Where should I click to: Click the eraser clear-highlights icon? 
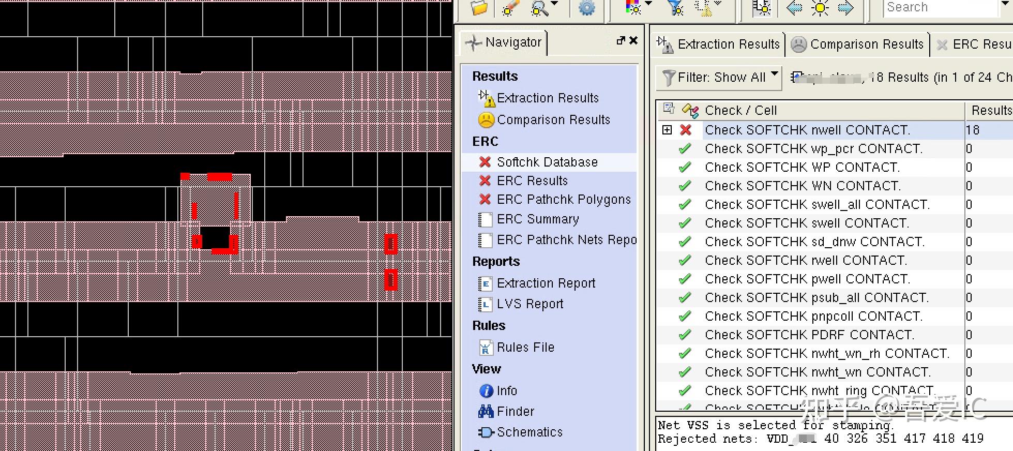[510, 8]
